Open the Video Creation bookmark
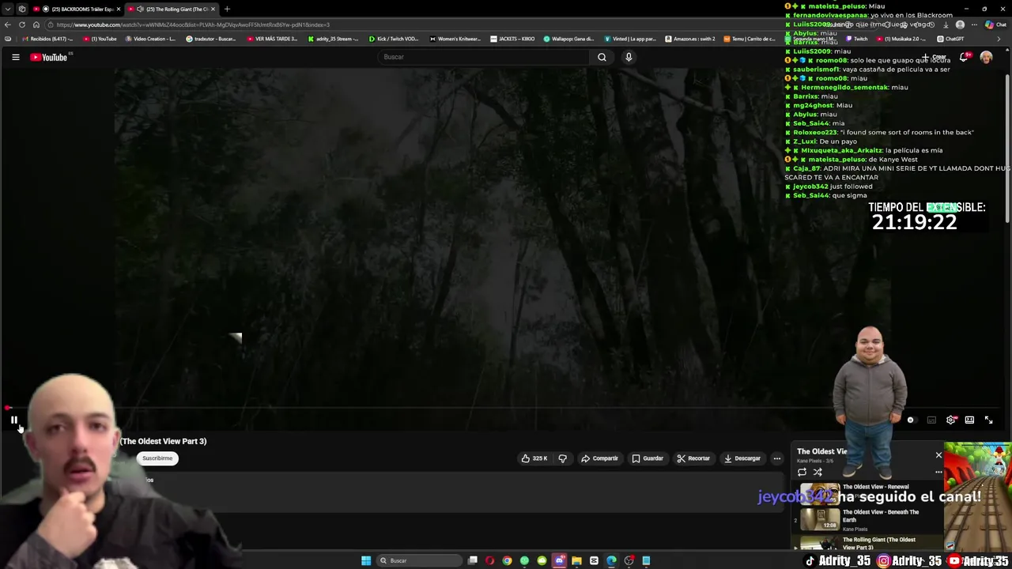Image resolution: width=1012 pixels, height=569 pixels. [150, 39]
